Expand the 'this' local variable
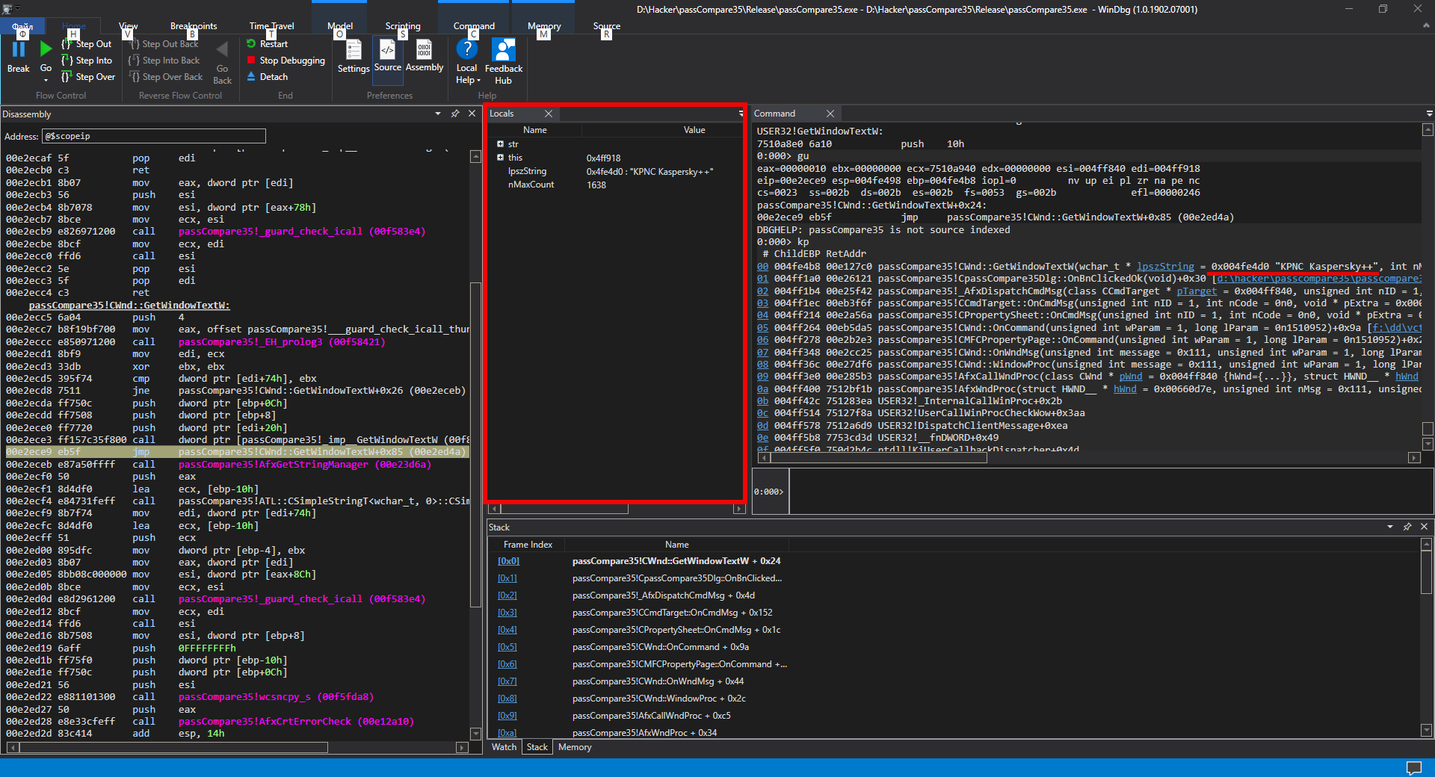Image resolution: width=1435 pixels, height=777 pixels. (500, 158)
